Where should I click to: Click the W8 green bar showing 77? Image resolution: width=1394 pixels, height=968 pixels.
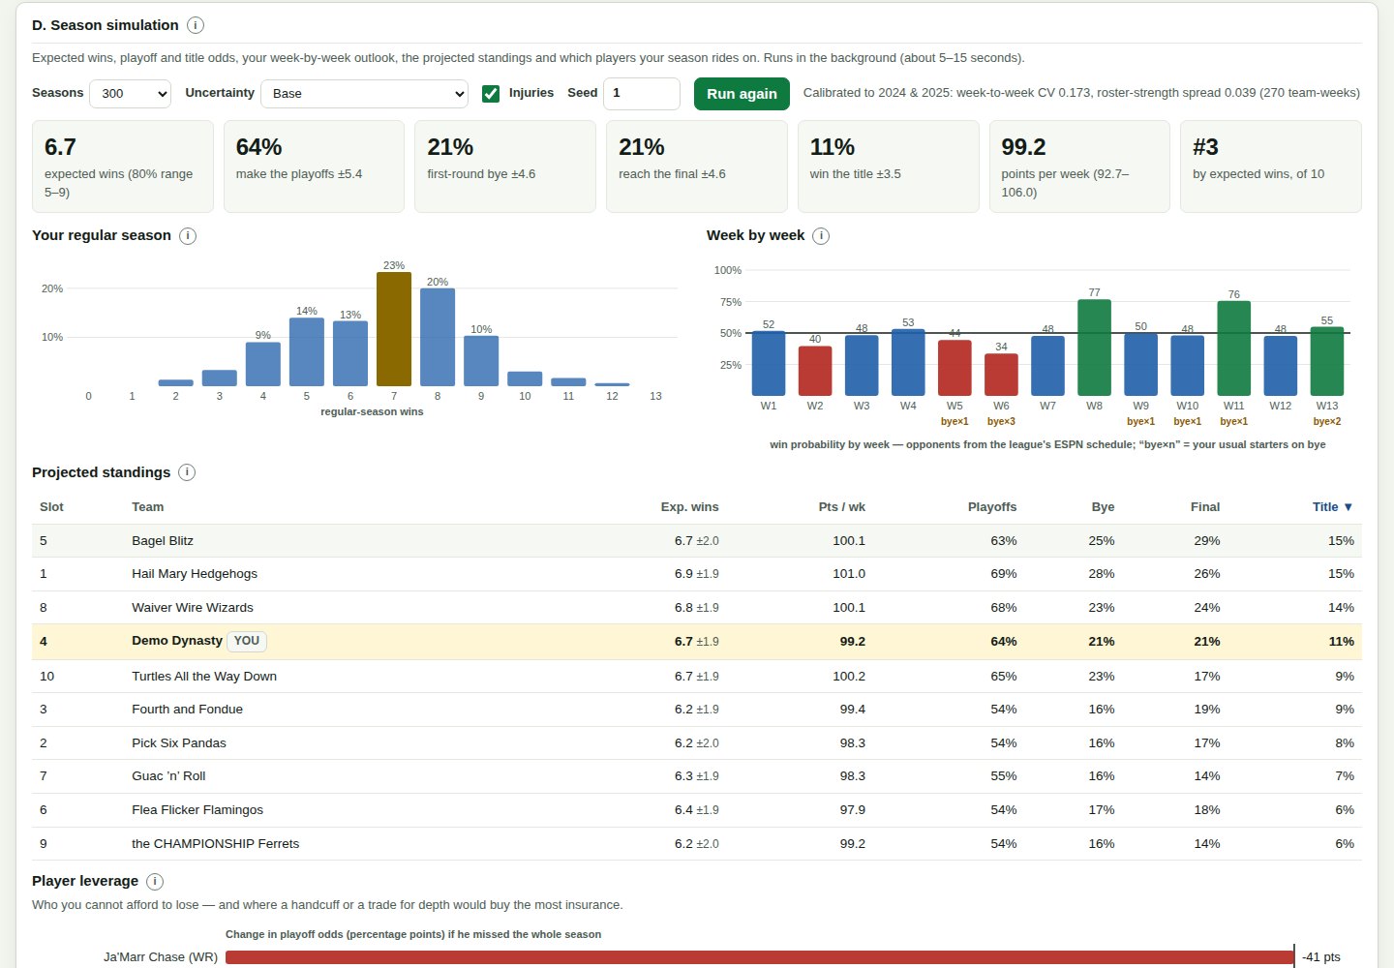click(1094, 348)
